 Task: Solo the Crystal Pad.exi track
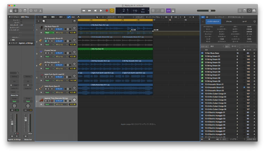[x=49, y=53]
